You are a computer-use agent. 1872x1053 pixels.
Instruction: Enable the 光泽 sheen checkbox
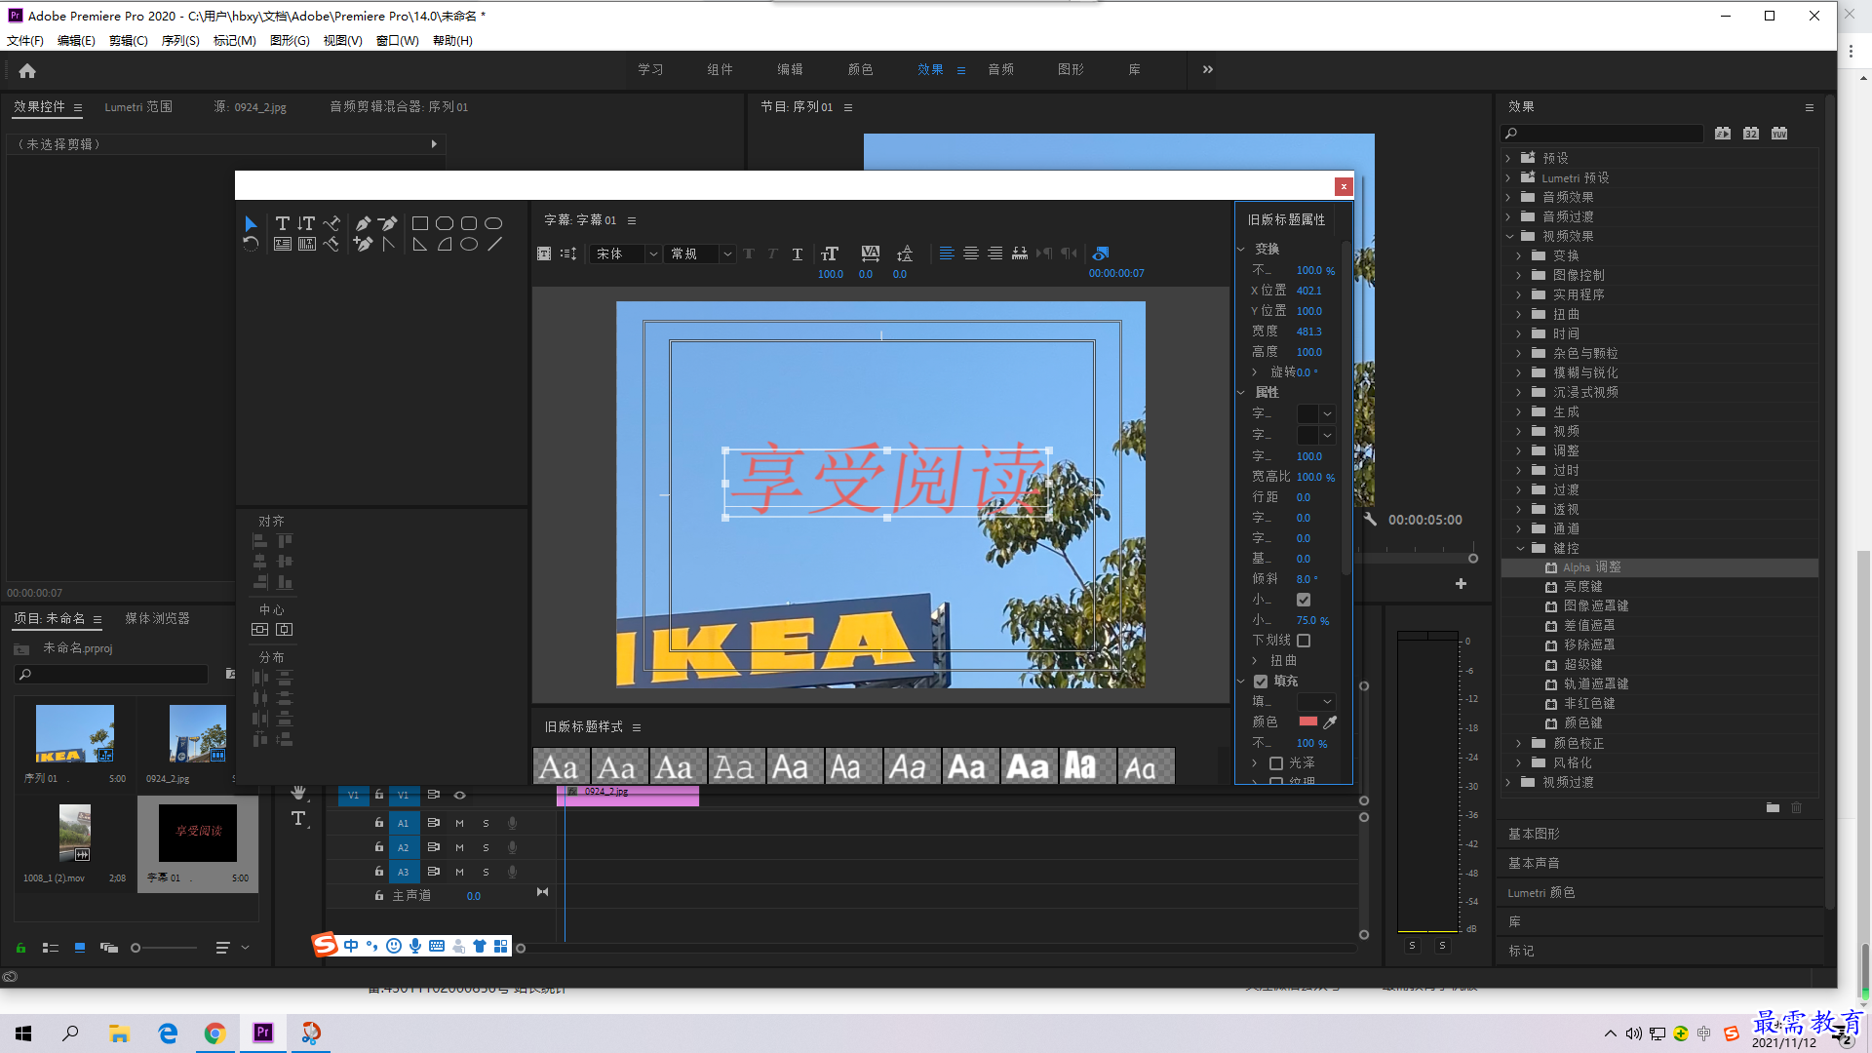pyautogui.click(x=1275, y=763)
